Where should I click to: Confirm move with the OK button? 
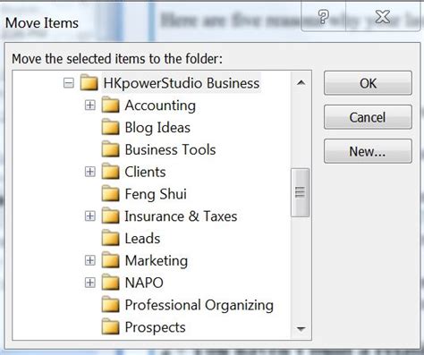[x=368, y=83]
